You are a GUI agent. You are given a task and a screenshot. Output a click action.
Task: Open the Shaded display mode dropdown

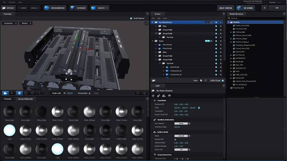26,23
